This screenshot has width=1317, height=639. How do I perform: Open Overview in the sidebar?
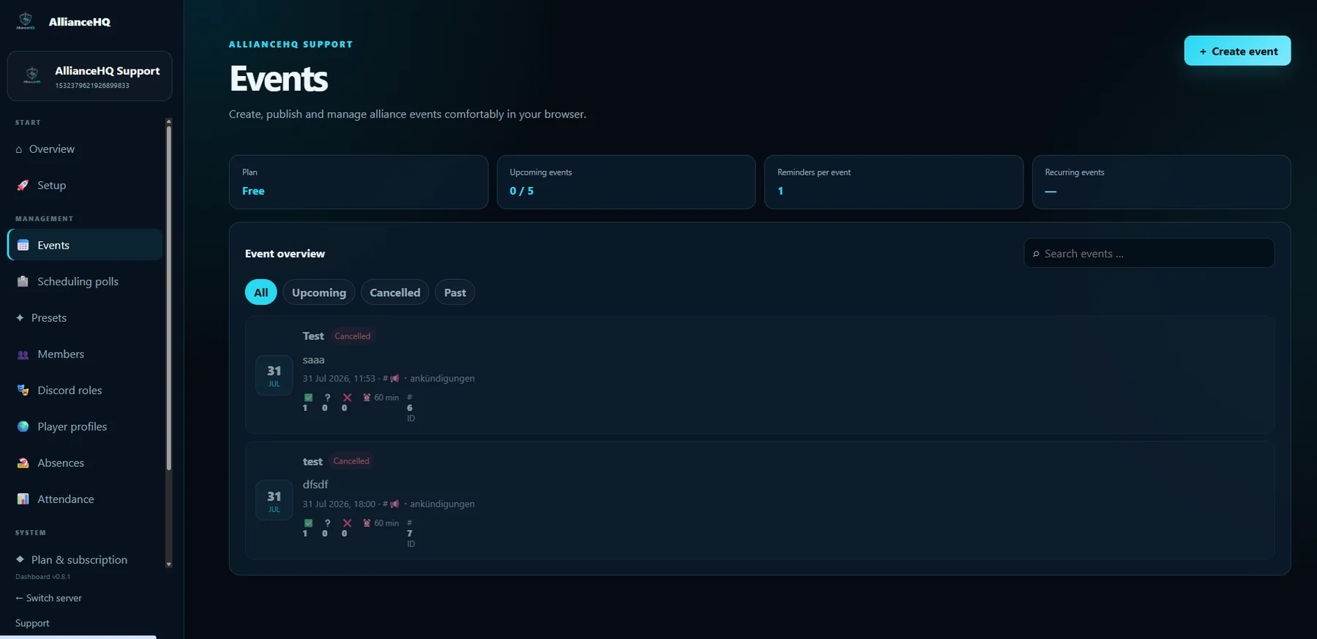click(x=85, y=149)
